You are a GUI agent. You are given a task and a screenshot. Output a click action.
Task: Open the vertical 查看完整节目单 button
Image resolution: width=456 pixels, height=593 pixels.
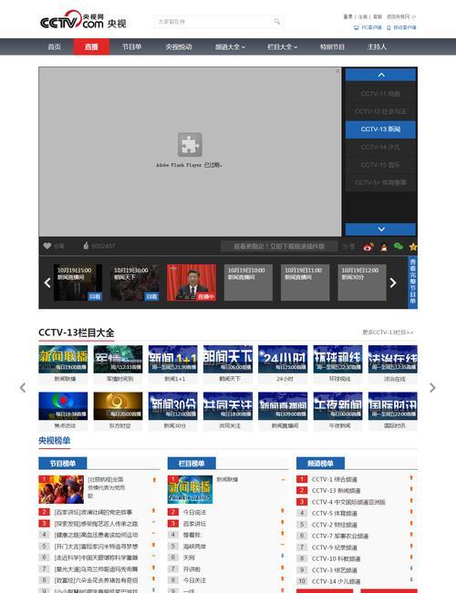[412, 281]
